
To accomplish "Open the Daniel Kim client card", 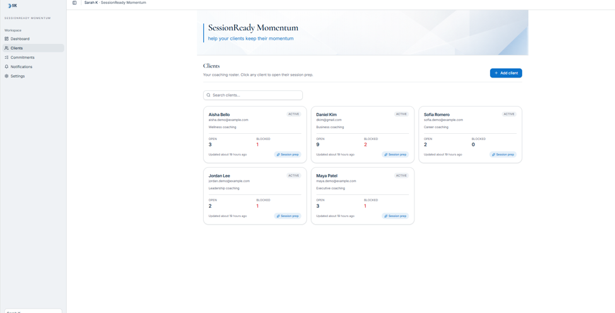I will click(x=363, y=134).
